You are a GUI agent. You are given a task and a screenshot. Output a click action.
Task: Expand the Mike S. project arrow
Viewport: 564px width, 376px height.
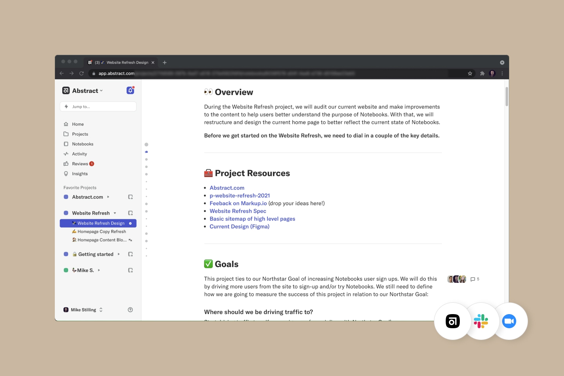(99, 270)
